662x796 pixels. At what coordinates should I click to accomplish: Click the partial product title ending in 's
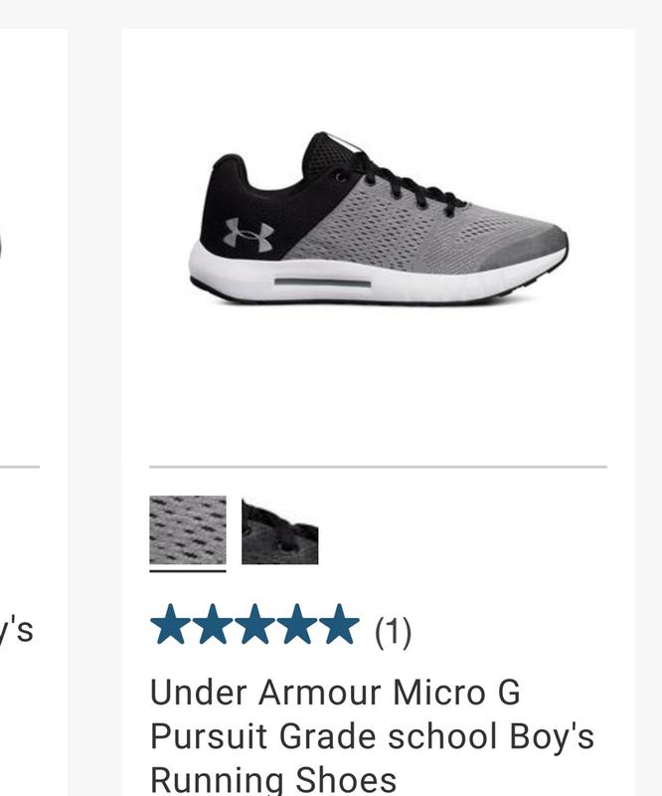[16, 630]
